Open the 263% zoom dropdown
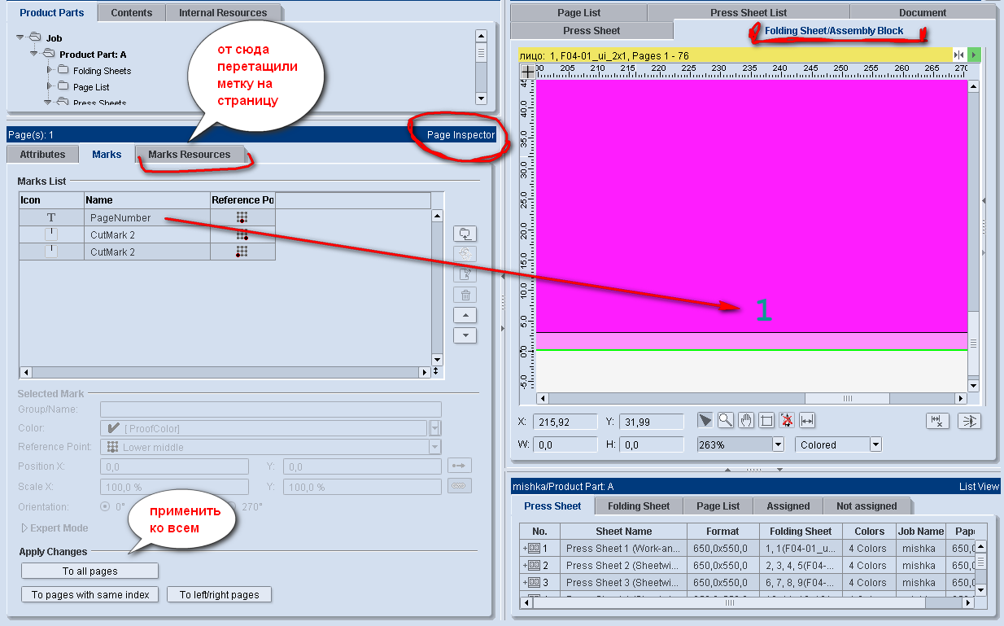Screen dimensions: 1004x626 [x=779, y=444]
